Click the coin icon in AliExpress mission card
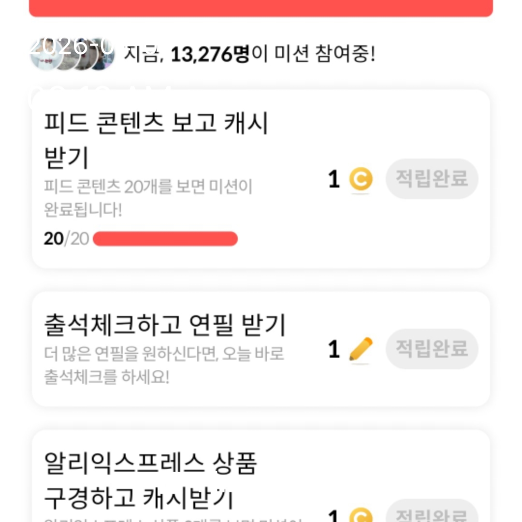This screenshot has height=522, width=522. (361, 515)
